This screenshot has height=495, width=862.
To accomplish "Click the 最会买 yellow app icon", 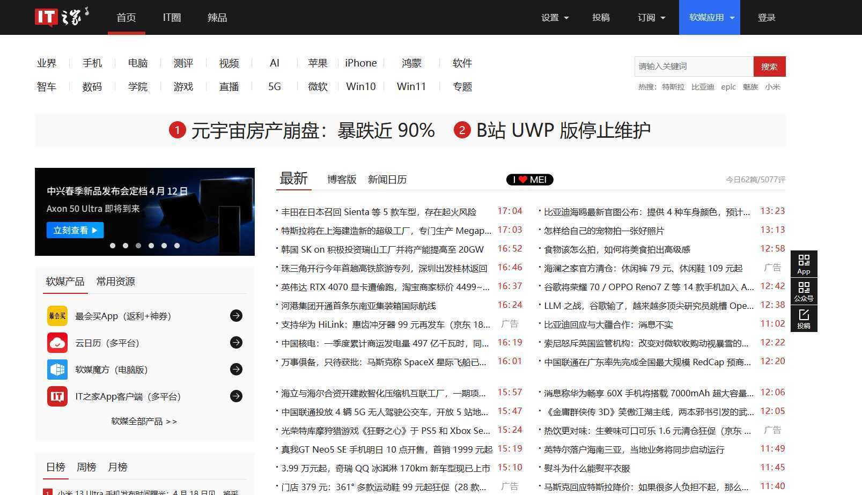I will tap(57, 316).
